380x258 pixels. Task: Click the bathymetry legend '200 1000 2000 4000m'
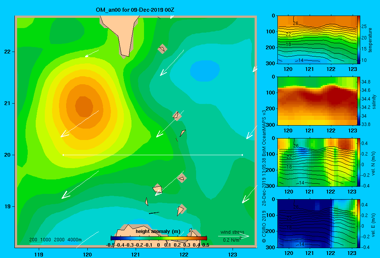pyautogui.click(x=55, y=240)
